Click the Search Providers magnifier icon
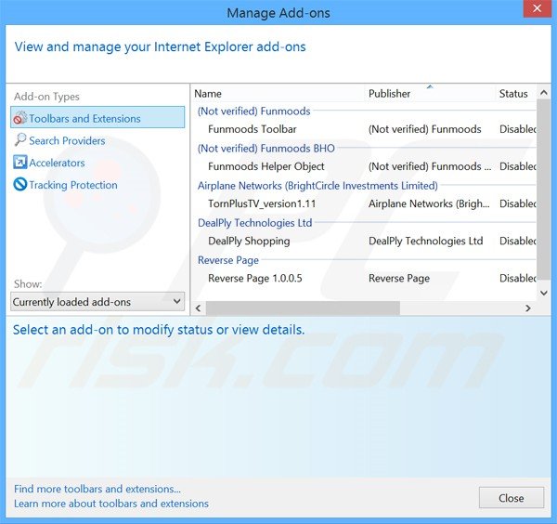This screenshot has height=524, width=557. (x=19, y=140)
